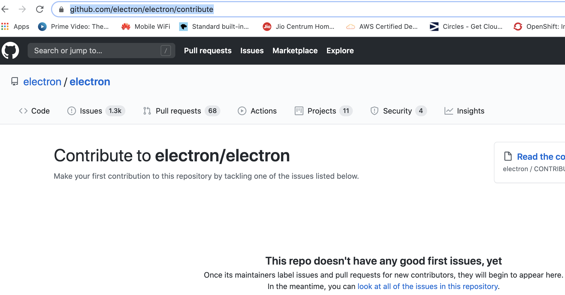Open Standard built-in bookmark icon
Viewport: 565px width, 295px height.
[x=183, y=26]
